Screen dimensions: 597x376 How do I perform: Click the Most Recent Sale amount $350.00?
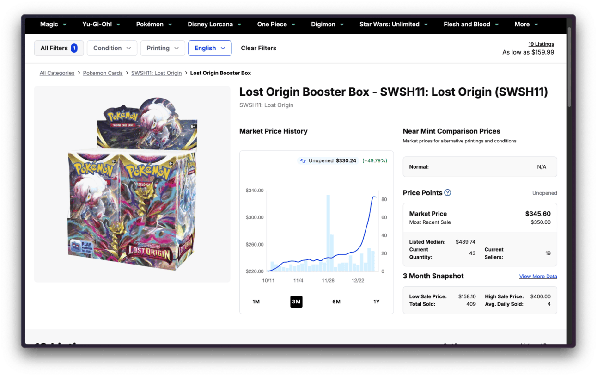point(541,222)
